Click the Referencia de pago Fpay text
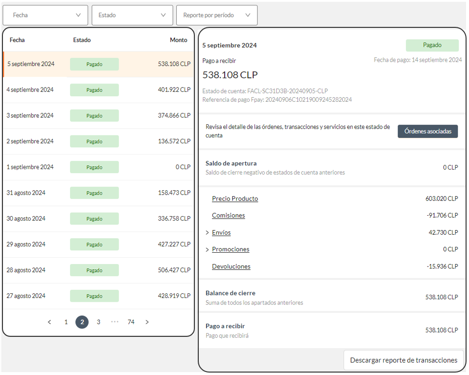 [277, 100]
